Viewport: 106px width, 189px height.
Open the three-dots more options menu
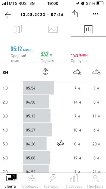[95, 14]
